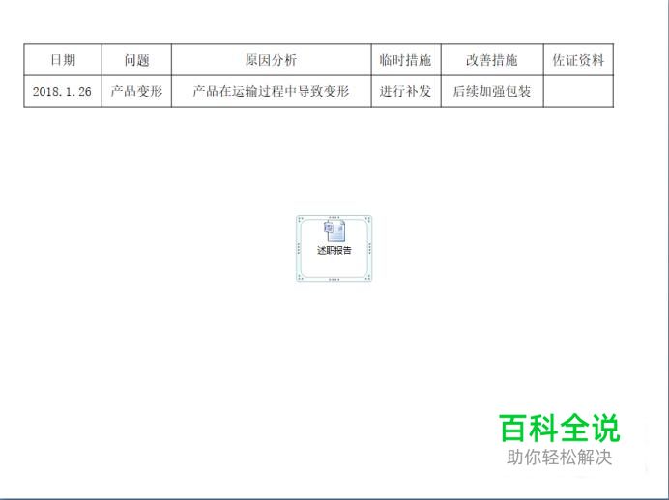Click the 述职报告 label under the icon

334,250
